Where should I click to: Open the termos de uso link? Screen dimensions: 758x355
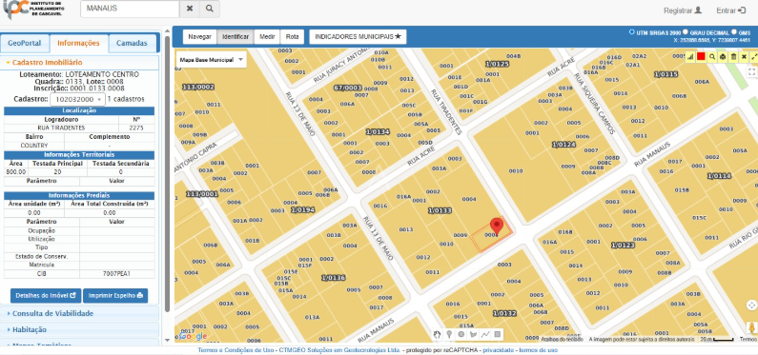click(x=538, y=350)
